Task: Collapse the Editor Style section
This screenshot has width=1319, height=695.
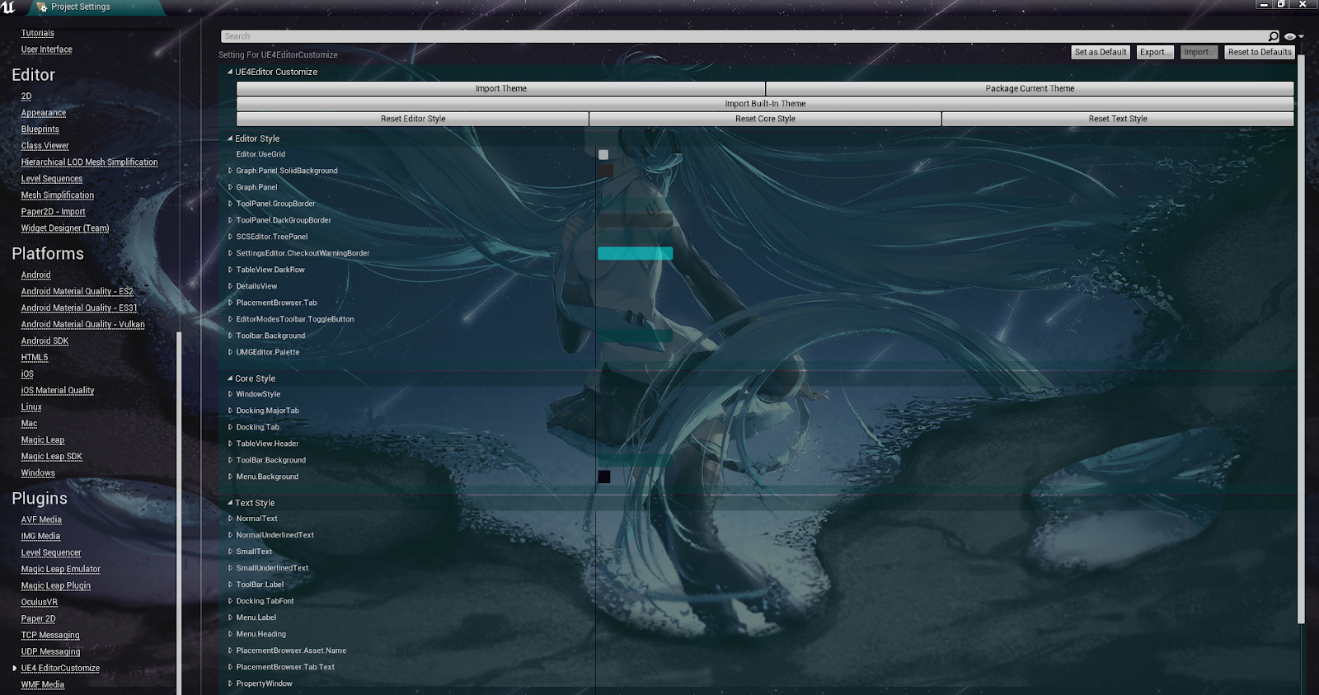Action: tap(230, 139)
